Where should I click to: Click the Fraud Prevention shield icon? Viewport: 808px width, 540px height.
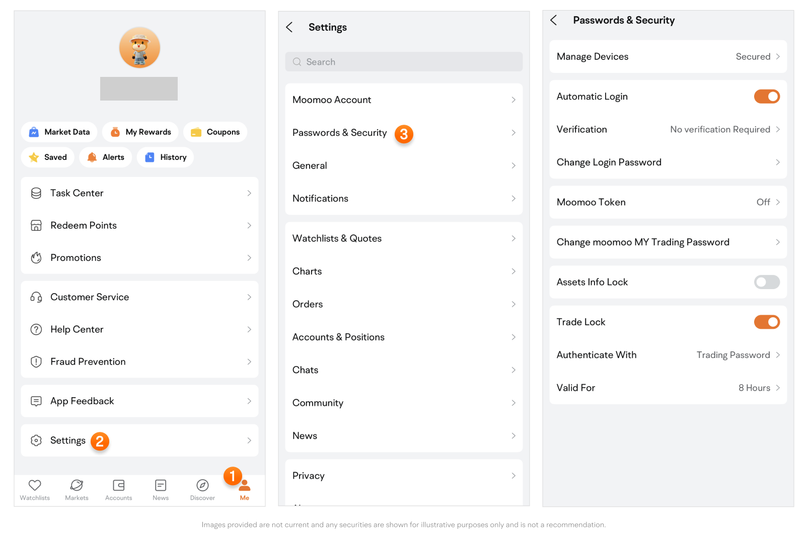pos(36,362)
